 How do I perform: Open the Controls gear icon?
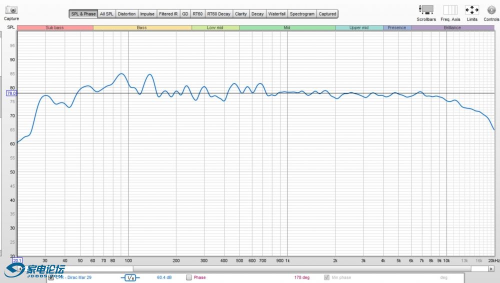(x=491, y=10)
